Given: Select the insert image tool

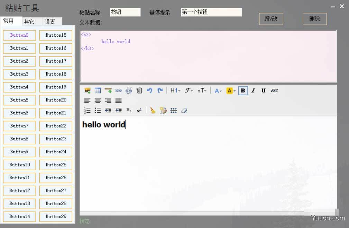Looking at the screenshot, I should (x=88, y=91).
